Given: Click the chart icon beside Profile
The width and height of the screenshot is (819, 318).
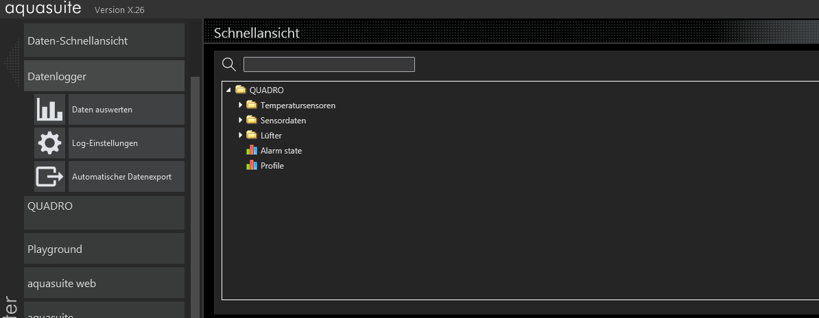Looking at the screenshot, I should tap(251, 166).
